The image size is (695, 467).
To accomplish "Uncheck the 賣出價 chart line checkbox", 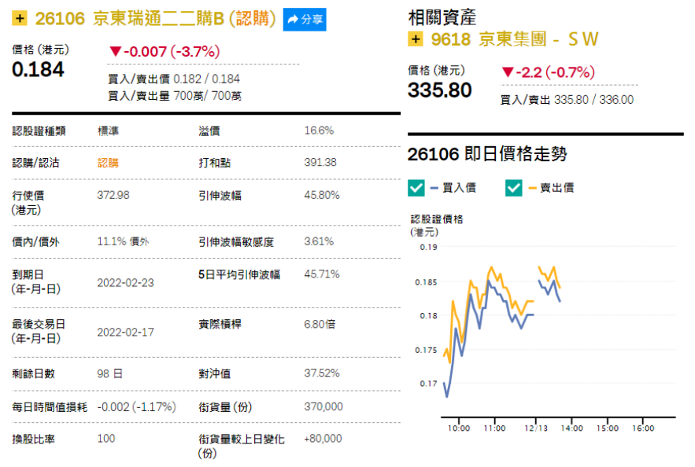I will [513, 188].
